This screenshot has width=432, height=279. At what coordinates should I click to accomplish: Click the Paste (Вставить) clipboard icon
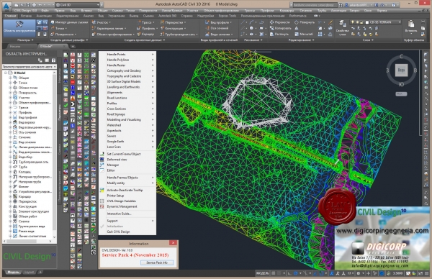coord(411,24)
